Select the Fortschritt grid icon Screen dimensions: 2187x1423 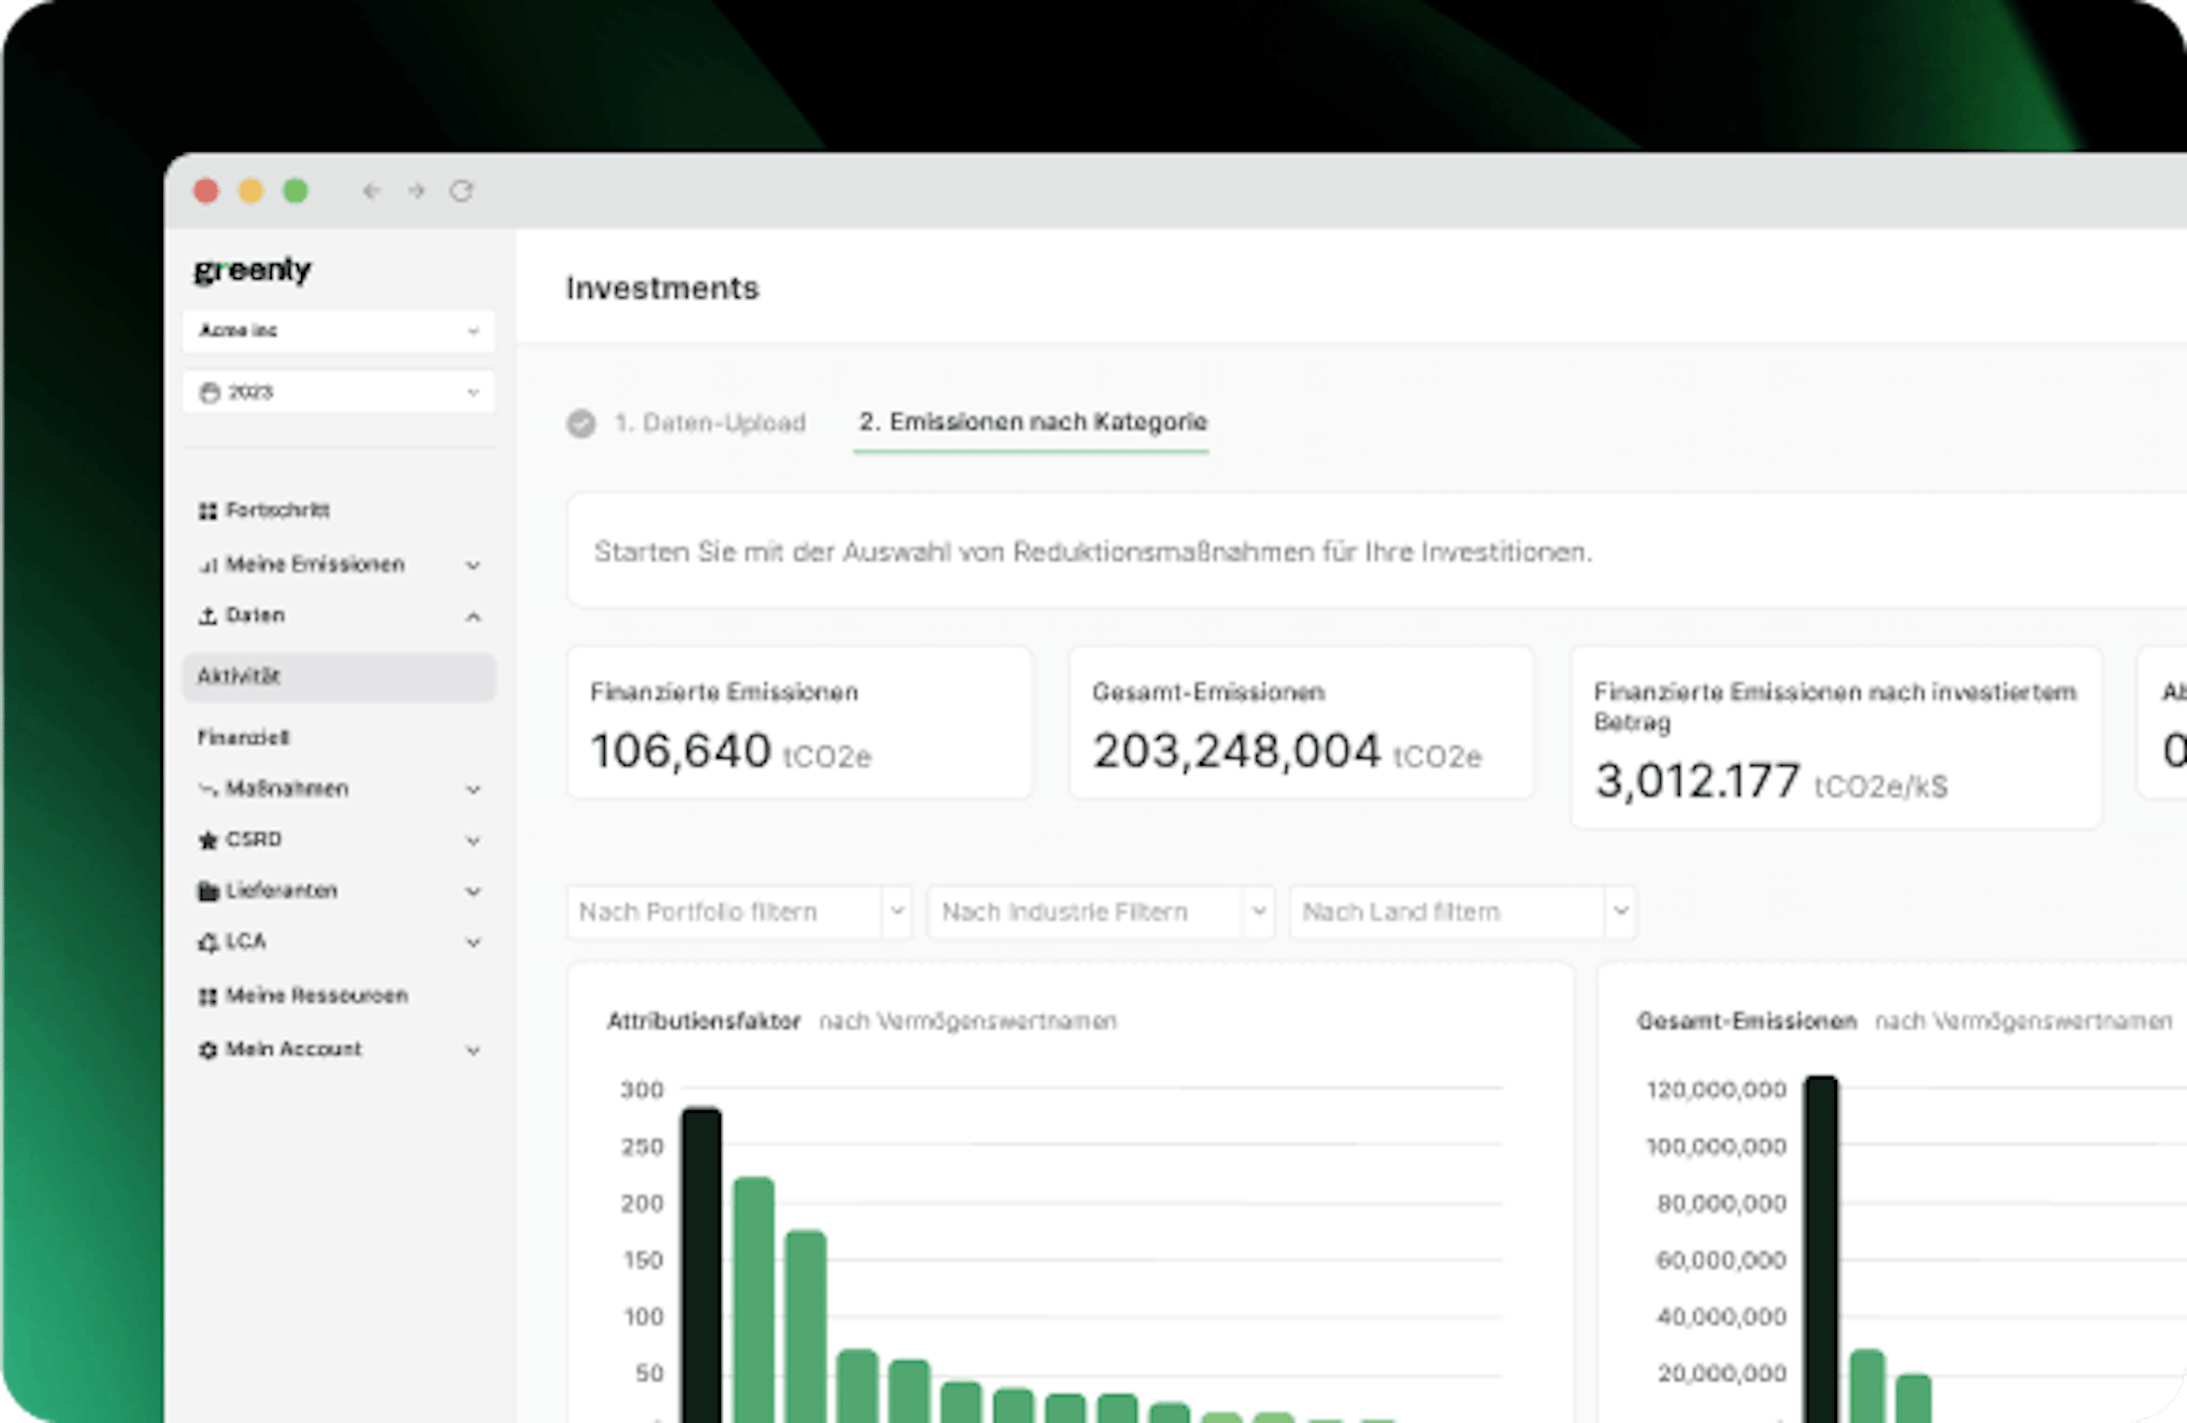(209, 511)
